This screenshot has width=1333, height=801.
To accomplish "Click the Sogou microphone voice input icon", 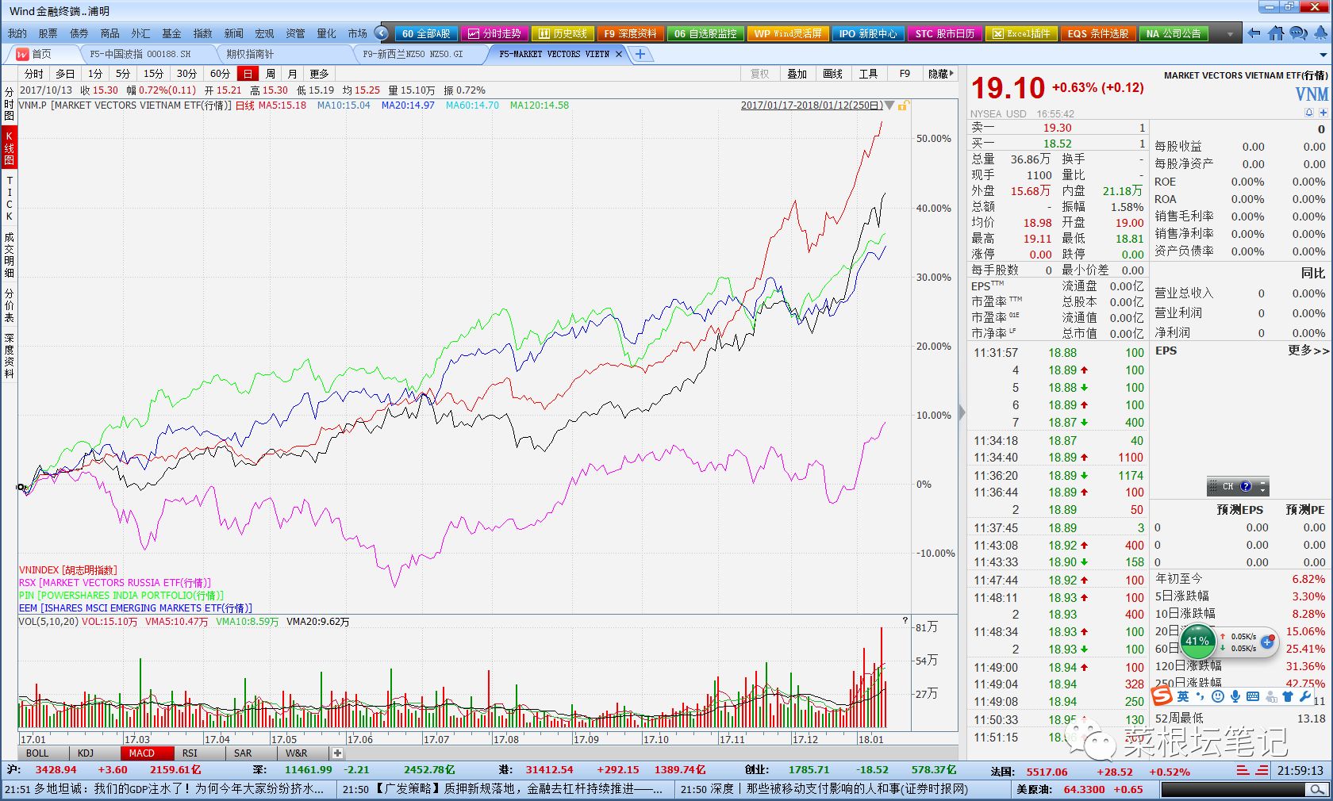I will pyautogui.click(x=1235, y=696).
